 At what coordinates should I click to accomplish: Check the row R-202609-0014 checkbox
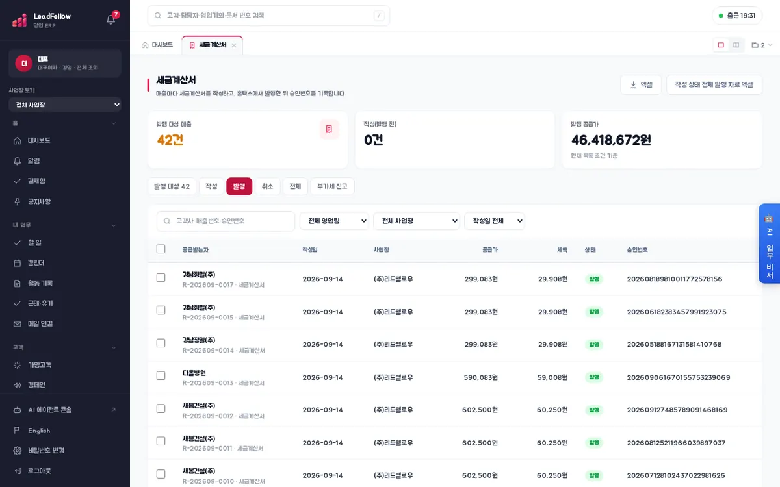point(161,343)
